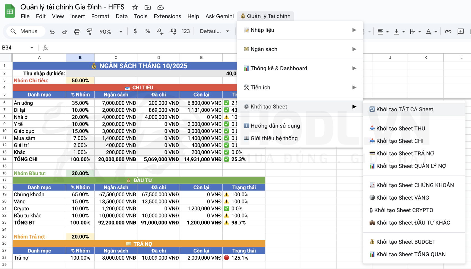The width and height of the screenshot is (471, 269).
Task: Click Ask Gemini in menu bar
Action: pos(219,16)
